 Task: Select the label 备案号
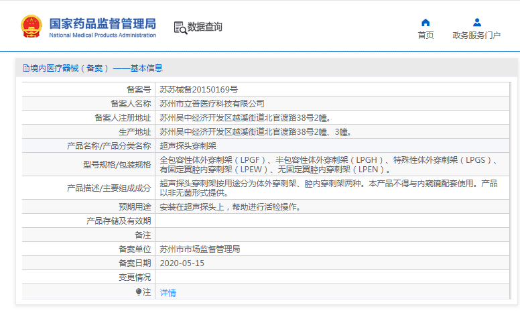[x=139, y=90]
